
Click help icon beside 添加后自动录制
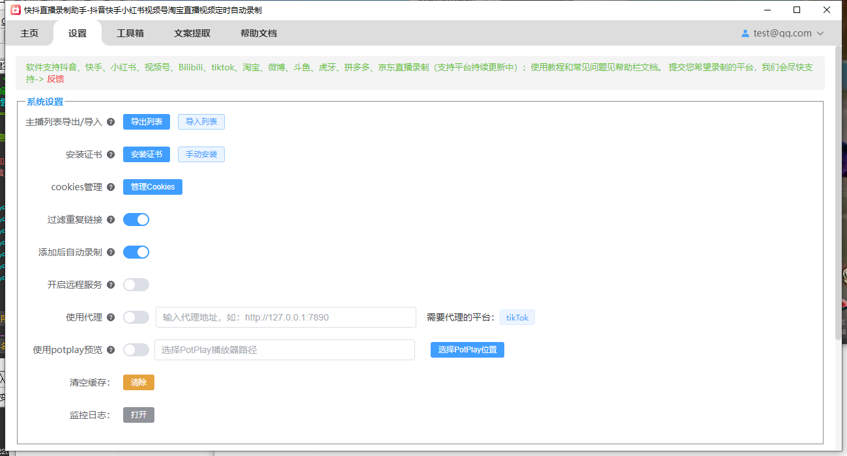(111, 252)
